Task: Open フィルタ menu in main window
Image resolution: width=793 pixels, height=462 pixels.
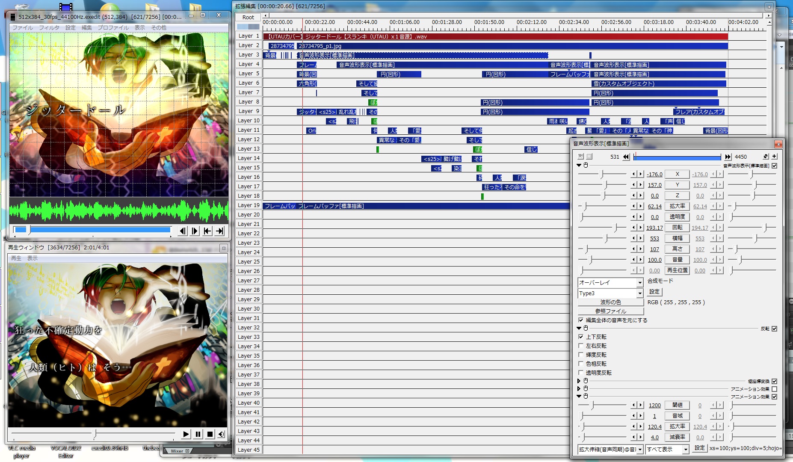Action: pyautogui.click(x=49, y=27)
